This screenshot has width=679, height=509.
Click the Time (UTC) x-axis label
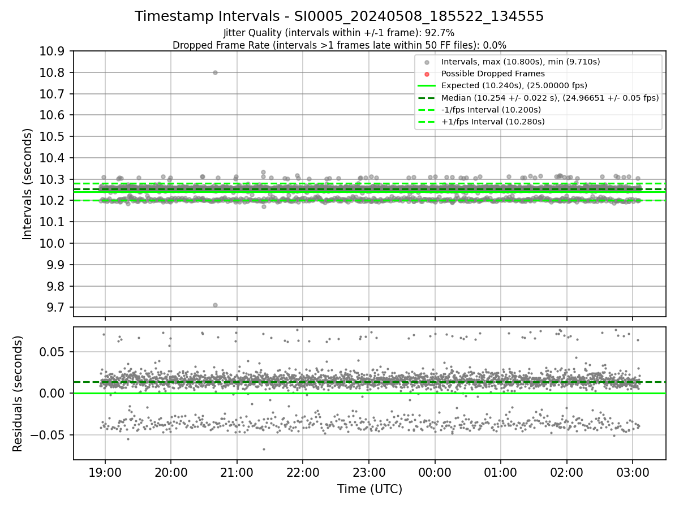click(x=369, y=489)
